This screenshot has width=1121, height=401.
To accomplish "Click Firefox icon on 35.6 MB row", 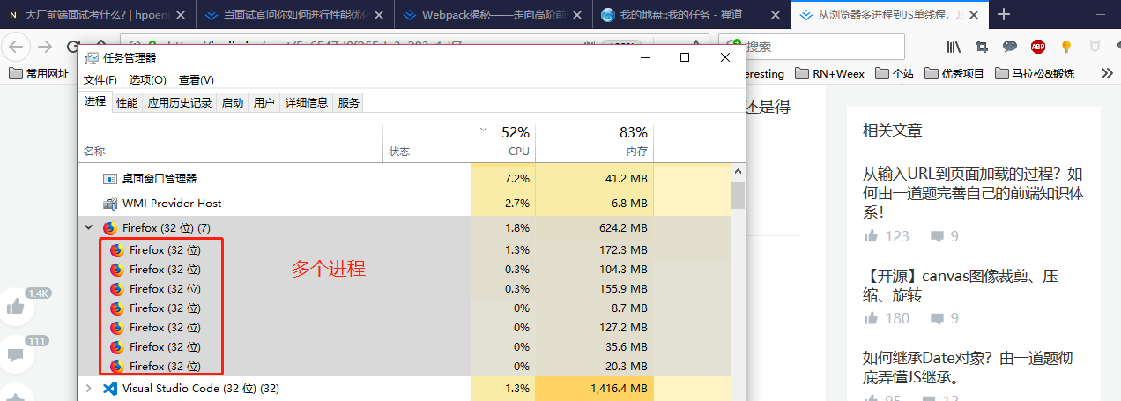I will pos(116,347).
